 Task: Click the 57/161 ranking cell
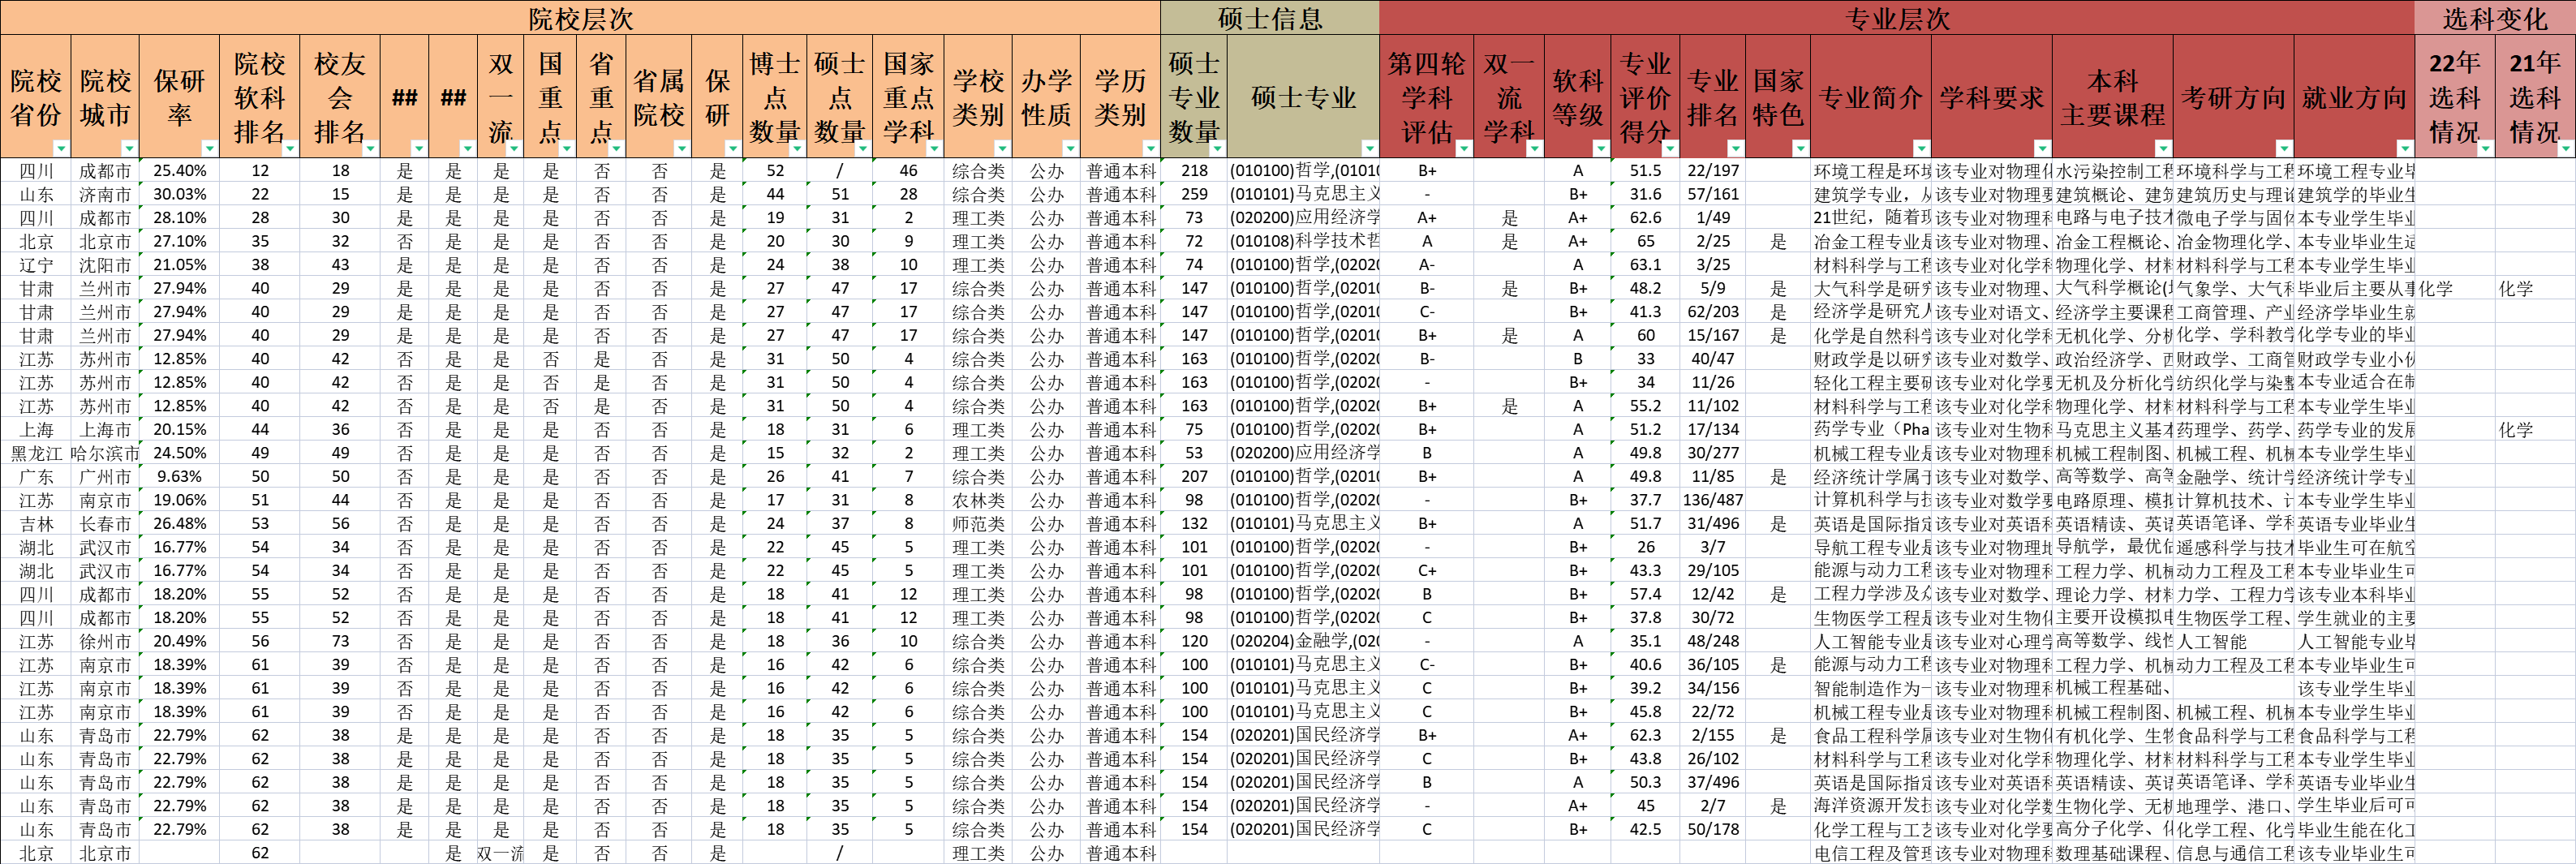pos(1712,194)
